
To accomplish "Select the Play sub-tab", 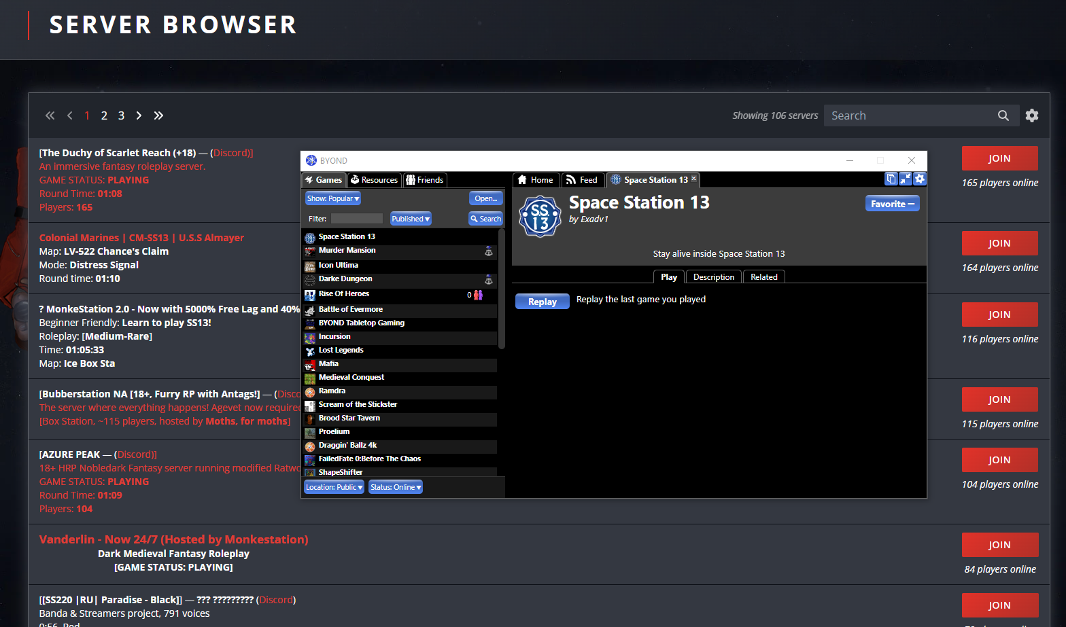I will 669,277.
